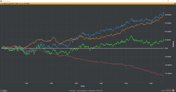The width and height of the screenshot is (176, 92).
Task: Click the Hold'em Manager 2 logo icon
Action: pos(173,90)
